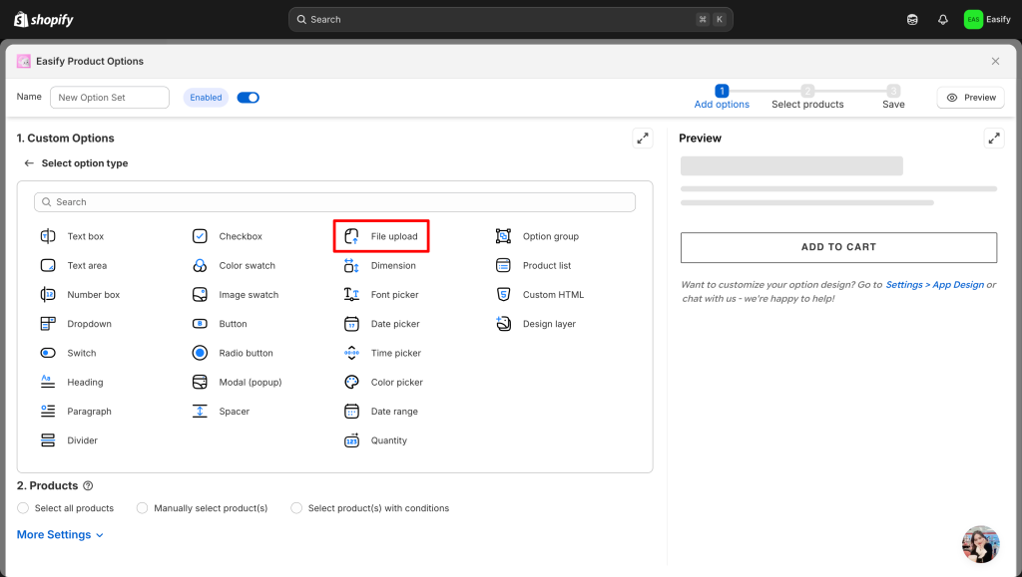Click the Shopify notifications bell icon

(x=942, y=19)
